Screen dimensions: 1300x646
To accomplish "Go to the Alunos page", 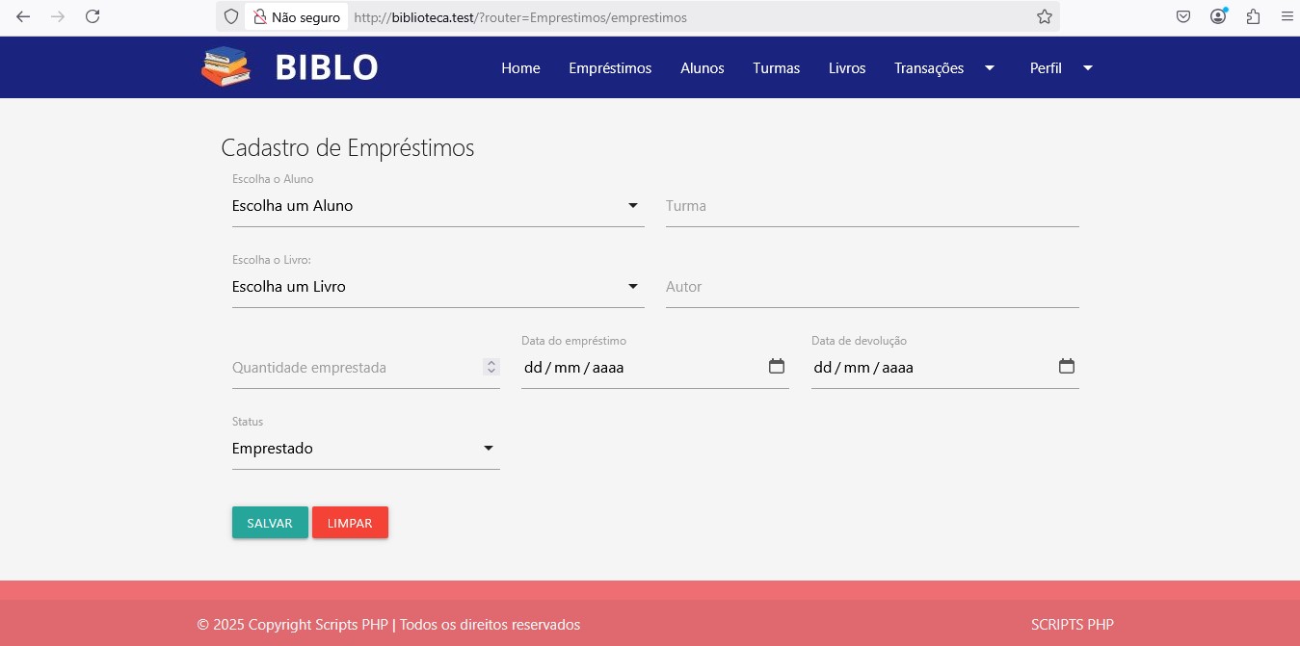I will click(702, 68).
